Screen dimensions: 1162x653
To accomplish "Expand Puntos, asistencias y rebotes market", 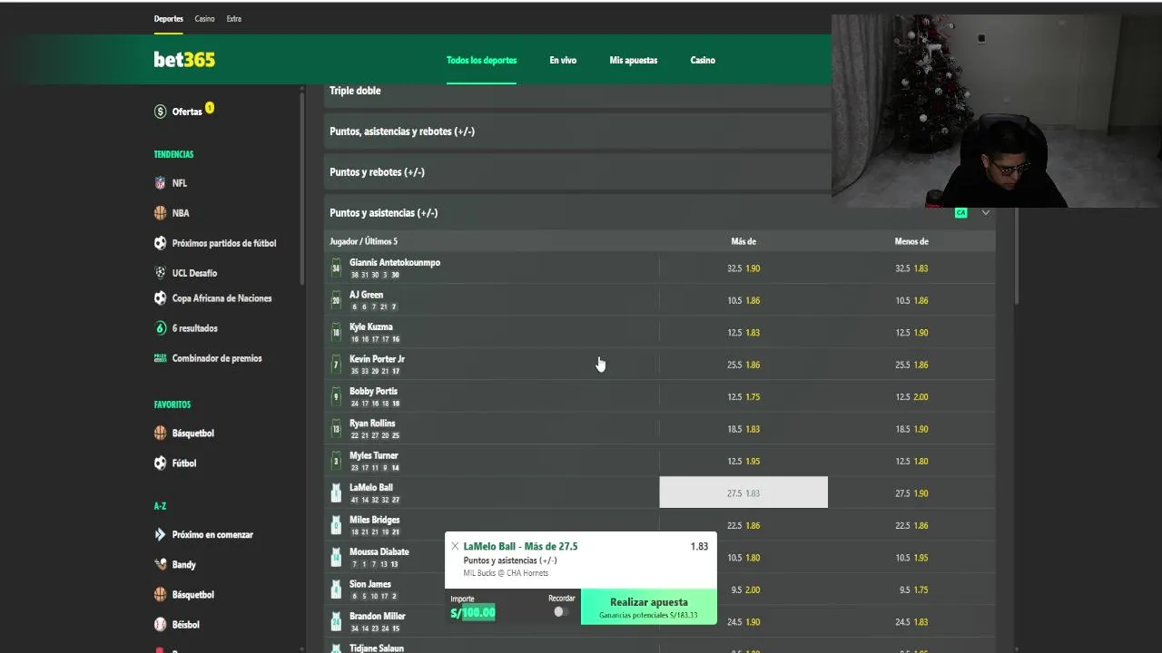I will coord(577,132).
